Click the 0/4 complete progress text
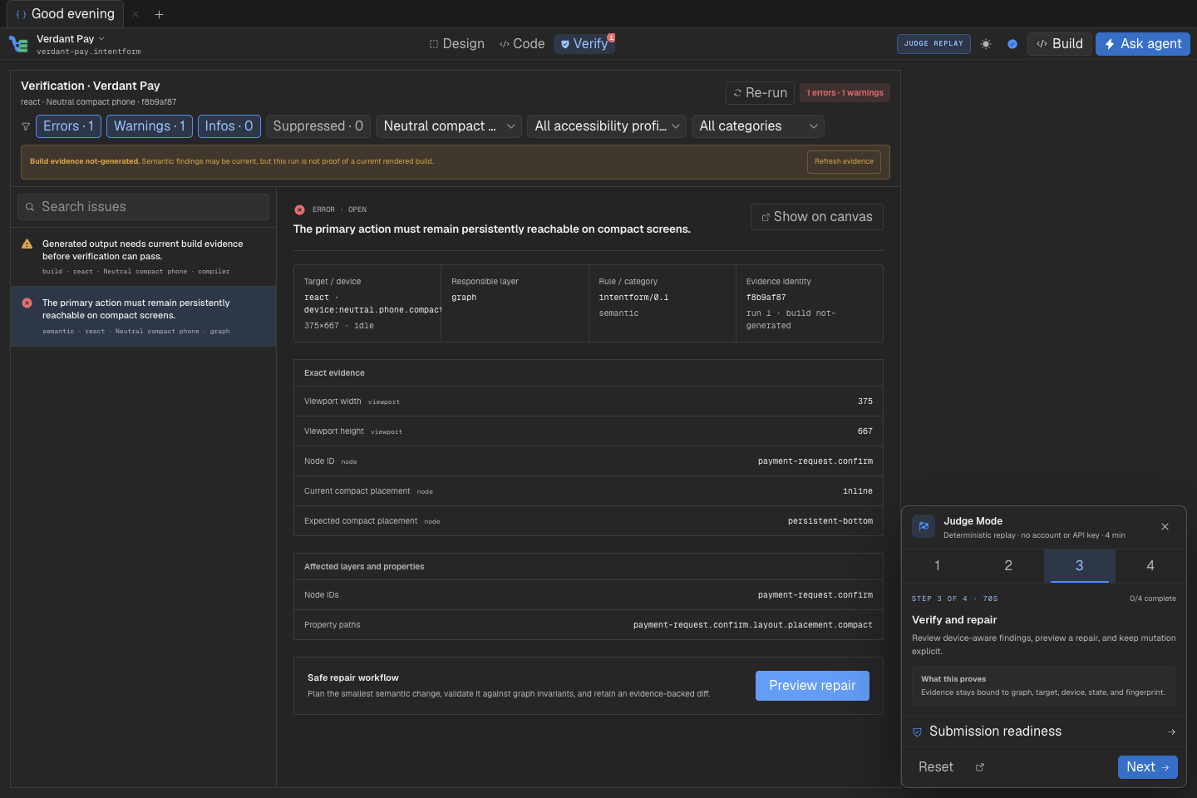This screenshot has width=1197, height=798. (x=1153, y=598)
